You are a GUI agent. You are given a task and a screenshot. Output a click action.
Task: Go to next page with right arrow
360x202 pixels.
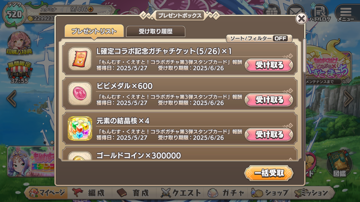[x=348, y=99]
